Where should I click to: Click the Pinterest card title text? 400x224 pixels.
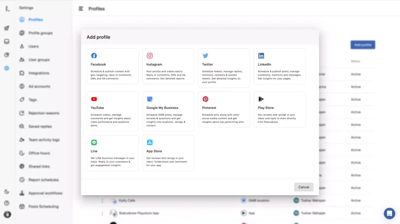tap(209, 108)
